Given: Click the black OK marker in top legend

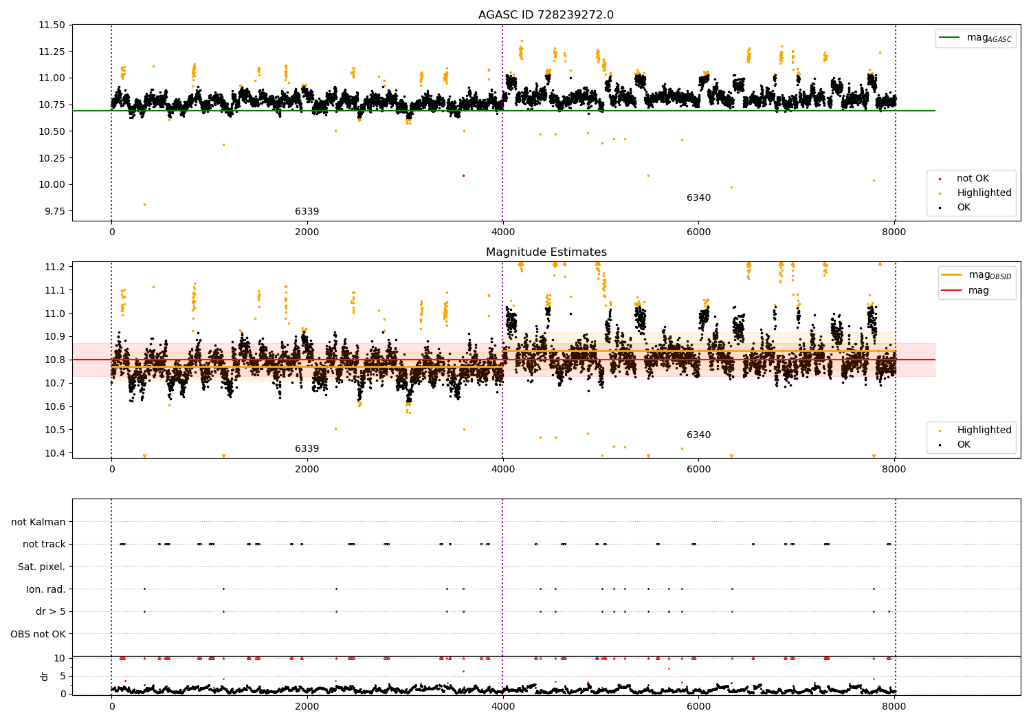Looking at the screenshot, I should click(x=940, y=208).
